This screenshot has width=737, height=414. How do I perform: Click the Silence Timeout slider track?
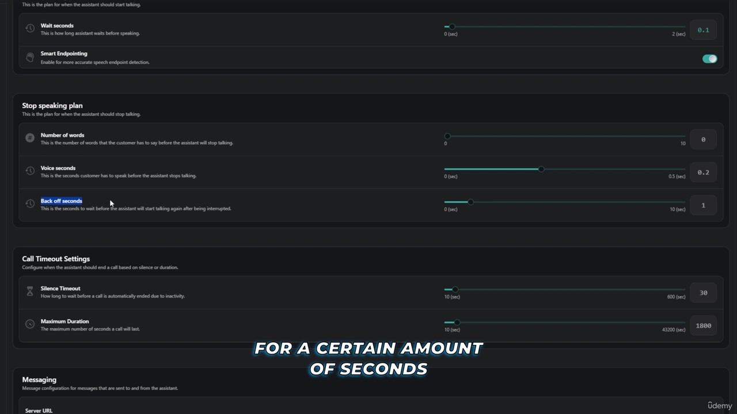565,289
